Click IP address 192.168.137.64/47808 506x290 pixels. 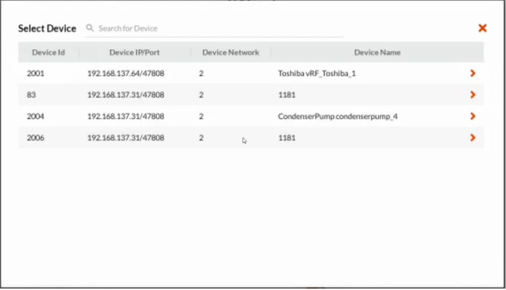126,74
